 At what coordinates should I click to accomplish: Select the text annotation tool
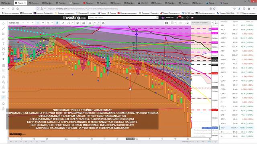tap(4, 44)
